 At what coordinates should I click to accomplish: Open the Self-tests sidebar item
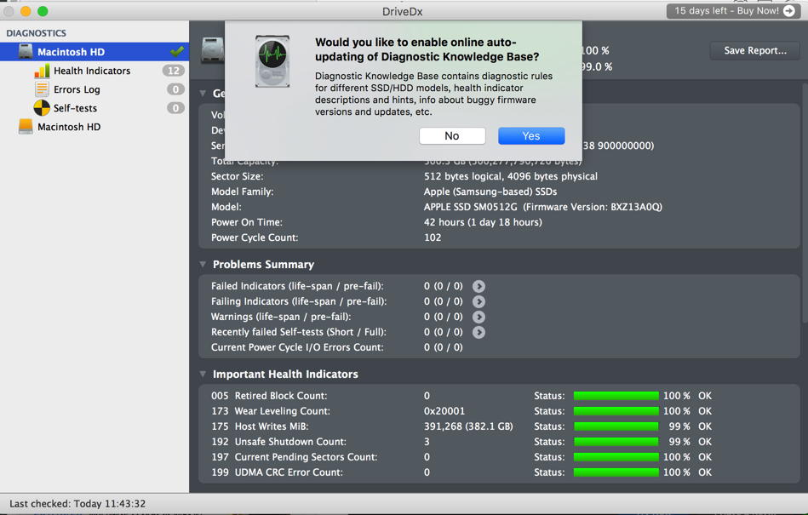tap(95, 108)
